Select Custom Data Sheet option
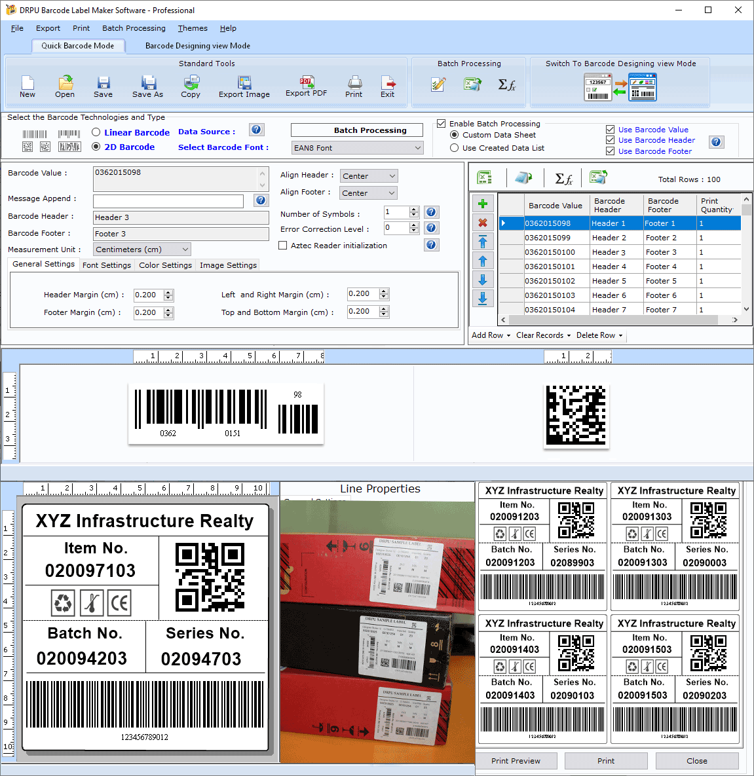 coord(454,135)
